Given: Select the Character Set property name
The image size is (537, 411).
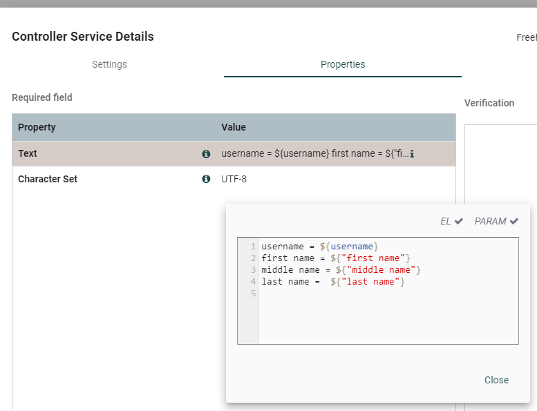Looking at the screenshot, I should tap(48, 179).
